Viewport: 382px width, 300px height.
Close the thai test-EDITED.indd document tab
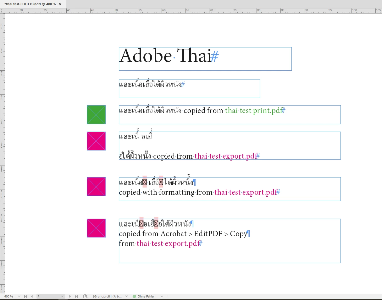point(60,4)
